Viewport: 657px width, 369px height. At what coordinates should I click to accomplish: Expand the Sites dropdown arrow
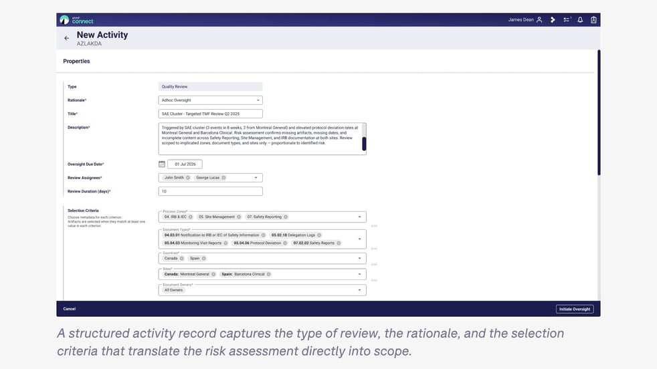point(359,274)
